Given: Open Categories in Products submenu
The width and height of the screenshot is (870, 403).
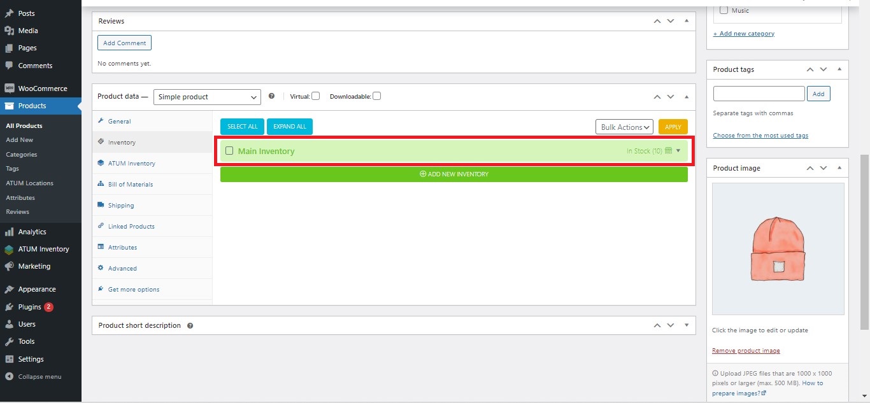Looking at the screenshot, I should pos(22,155).
